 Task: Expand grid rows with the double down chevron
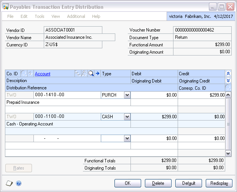click(228, 81)
